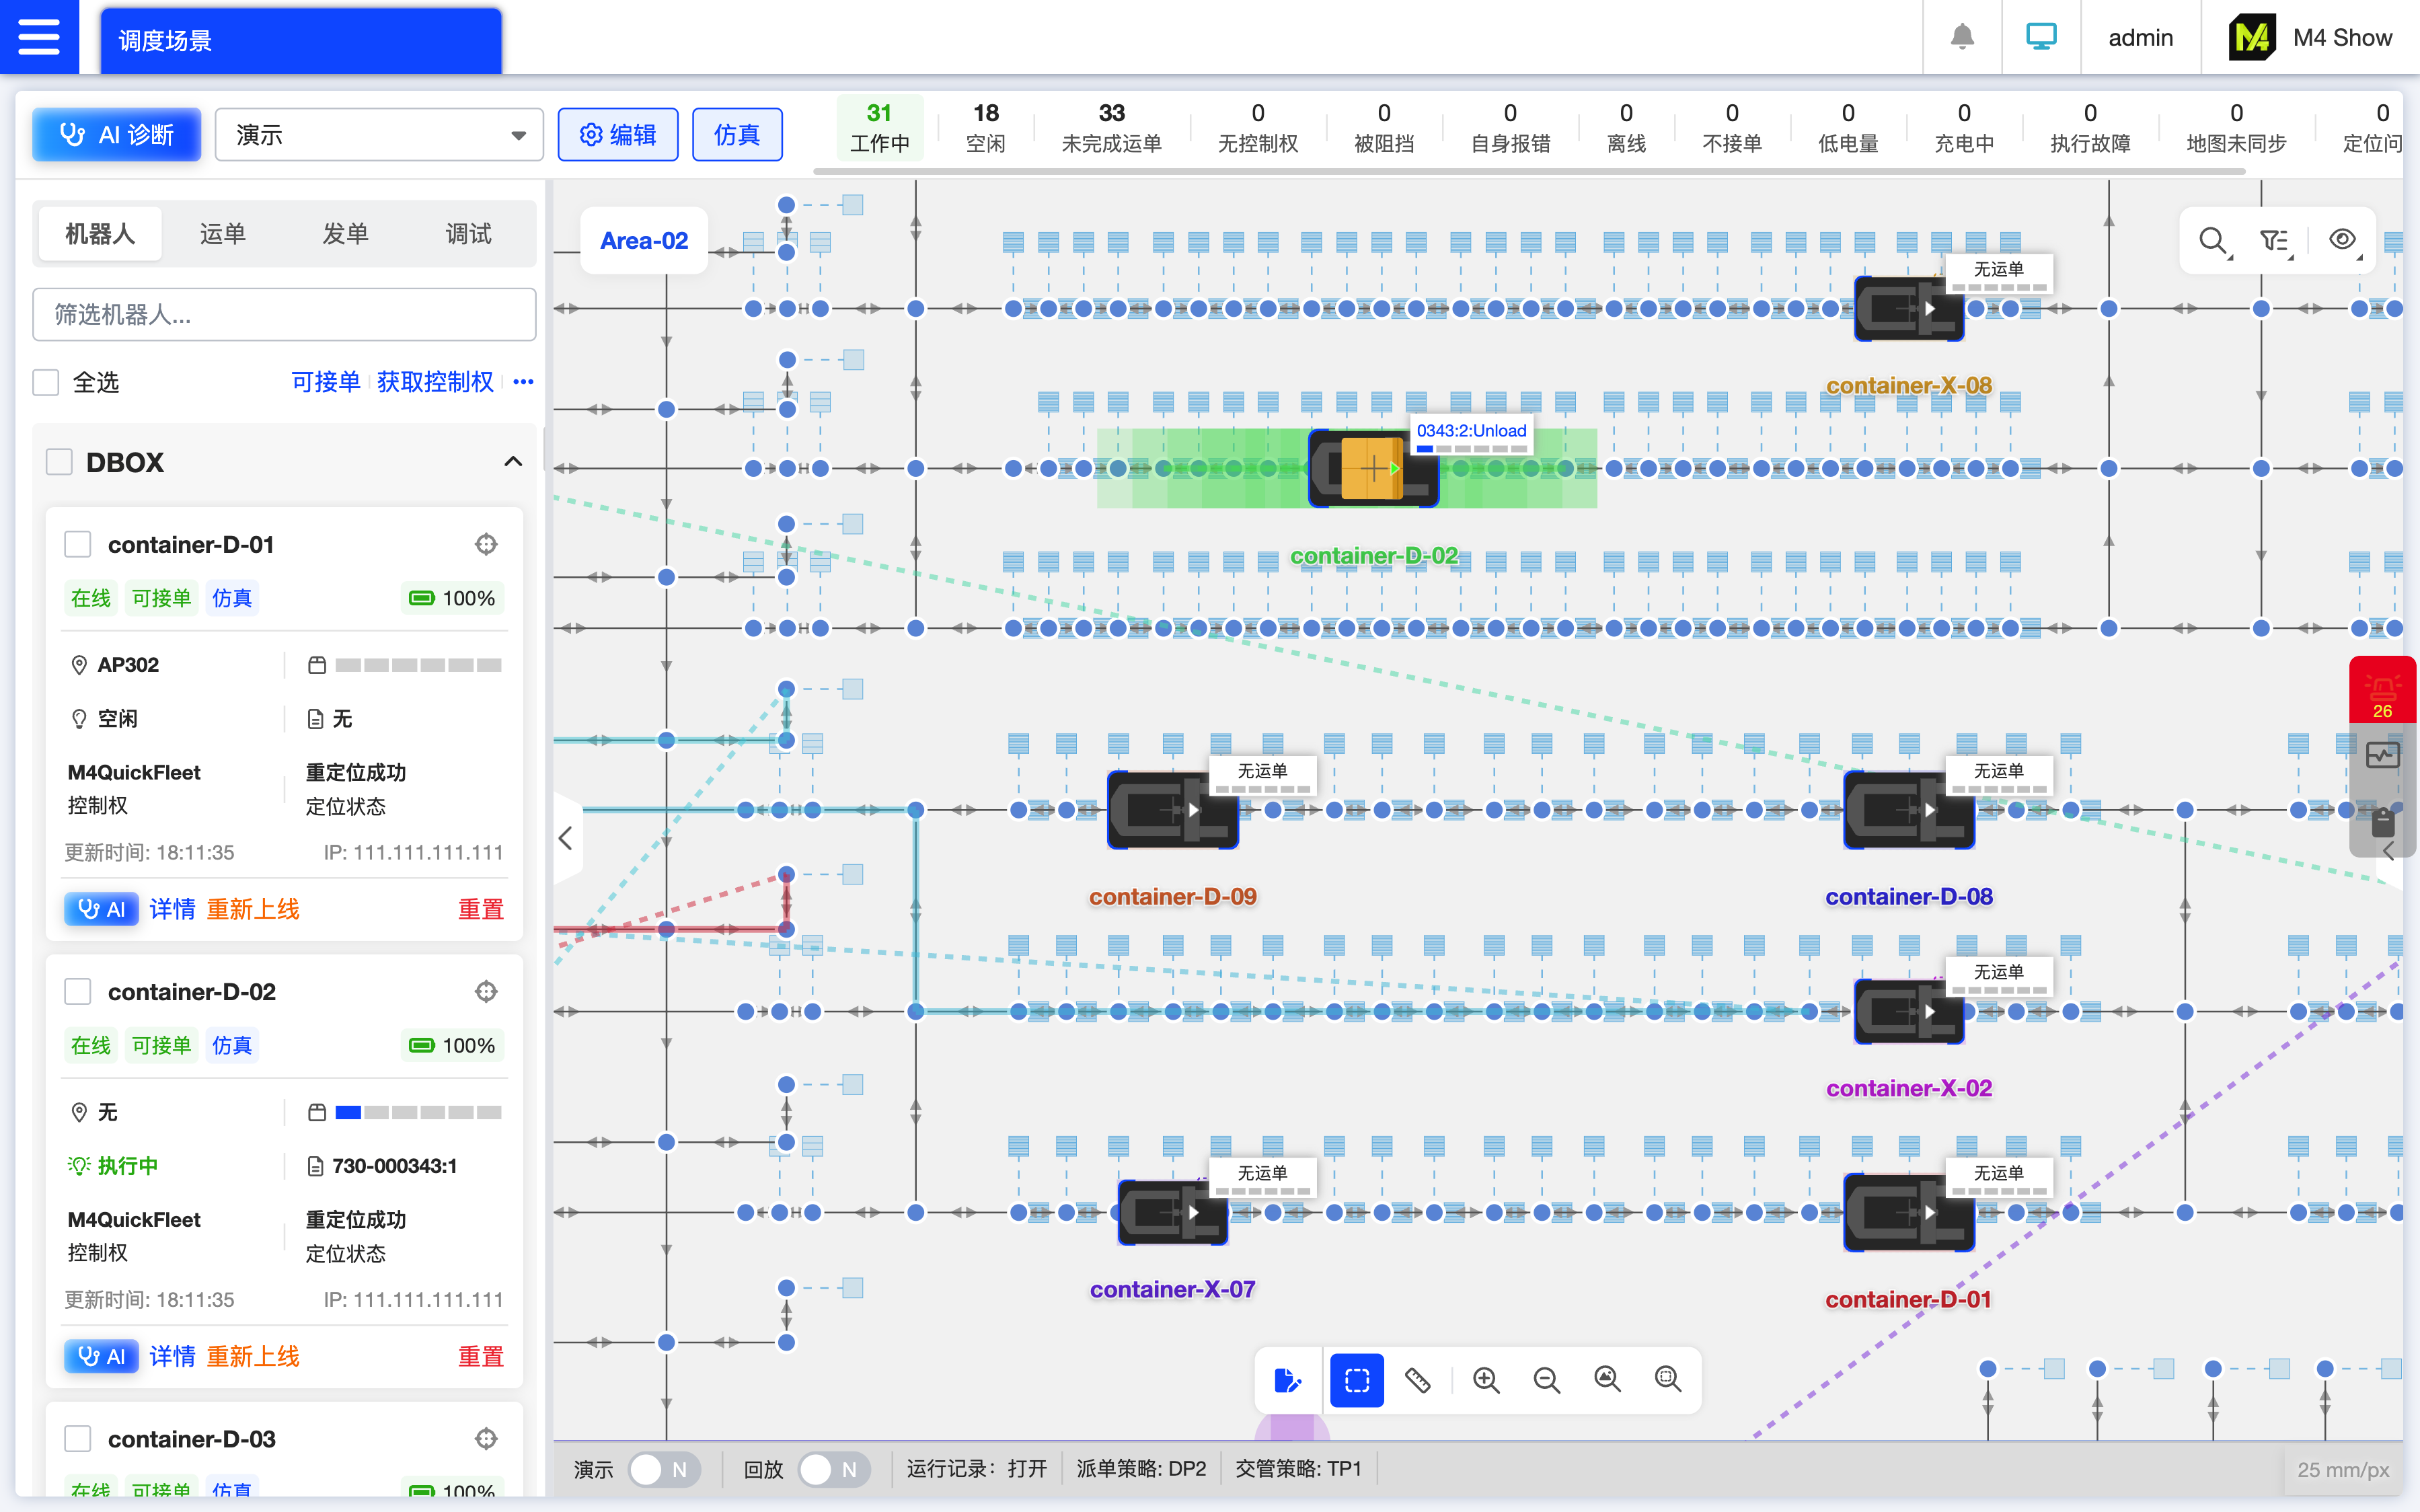
Task: Click the map search magnifier icon
Action: click(x=2212, y=240)
